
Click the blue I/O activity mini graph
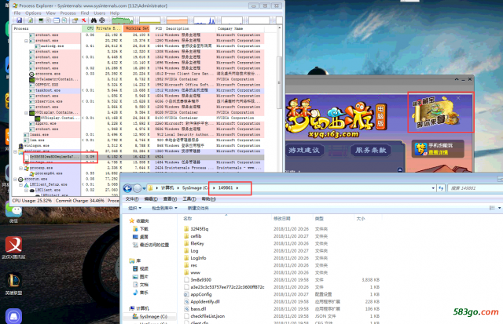pos(204,20)
